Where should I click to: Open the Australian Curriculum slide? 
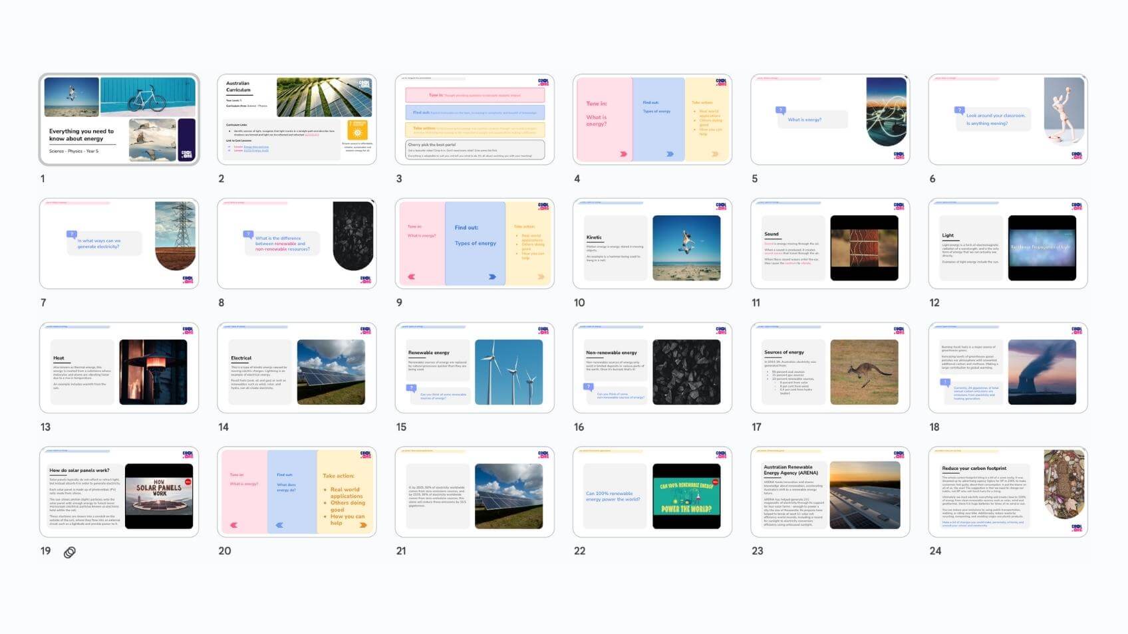pyautogui.click(x=297, y=120)
